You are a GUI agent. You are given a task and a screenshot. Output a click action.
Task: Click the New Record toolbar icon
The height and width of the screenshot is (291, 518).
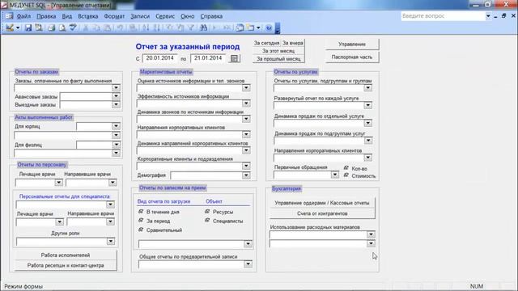click(x=215, y=28)
